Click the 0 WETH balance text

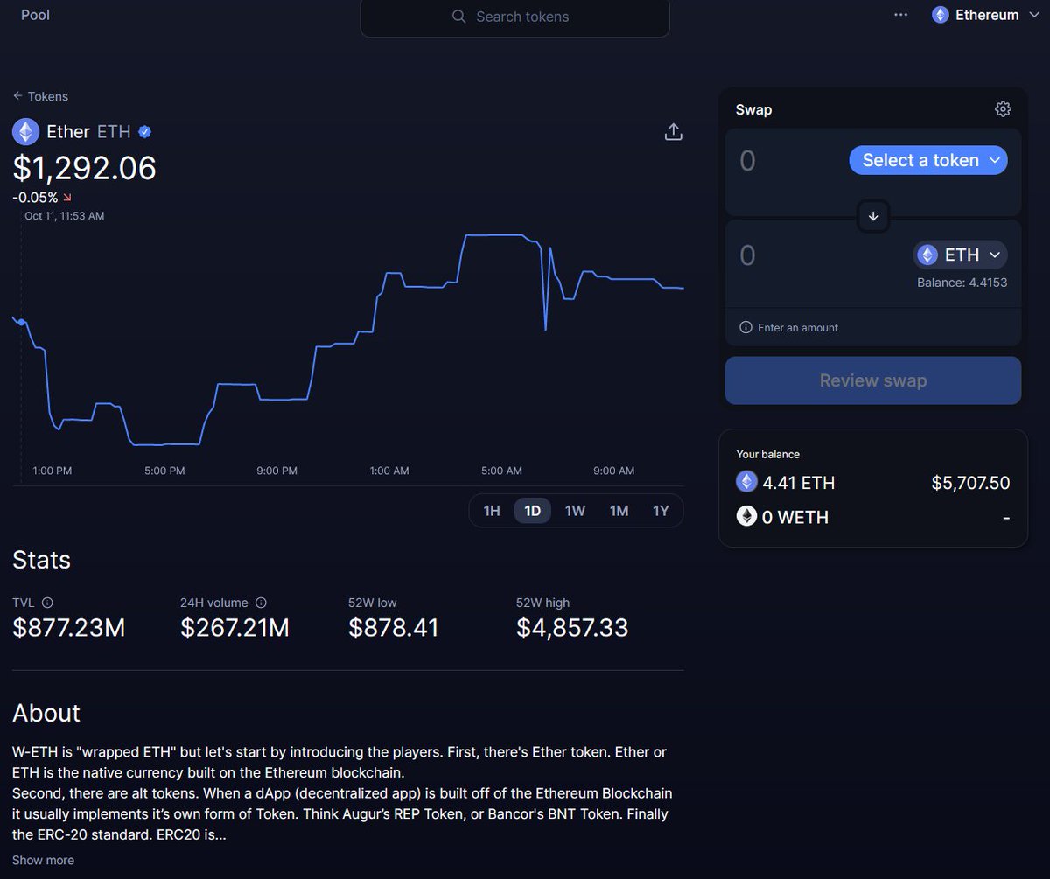tap(794, 518)
